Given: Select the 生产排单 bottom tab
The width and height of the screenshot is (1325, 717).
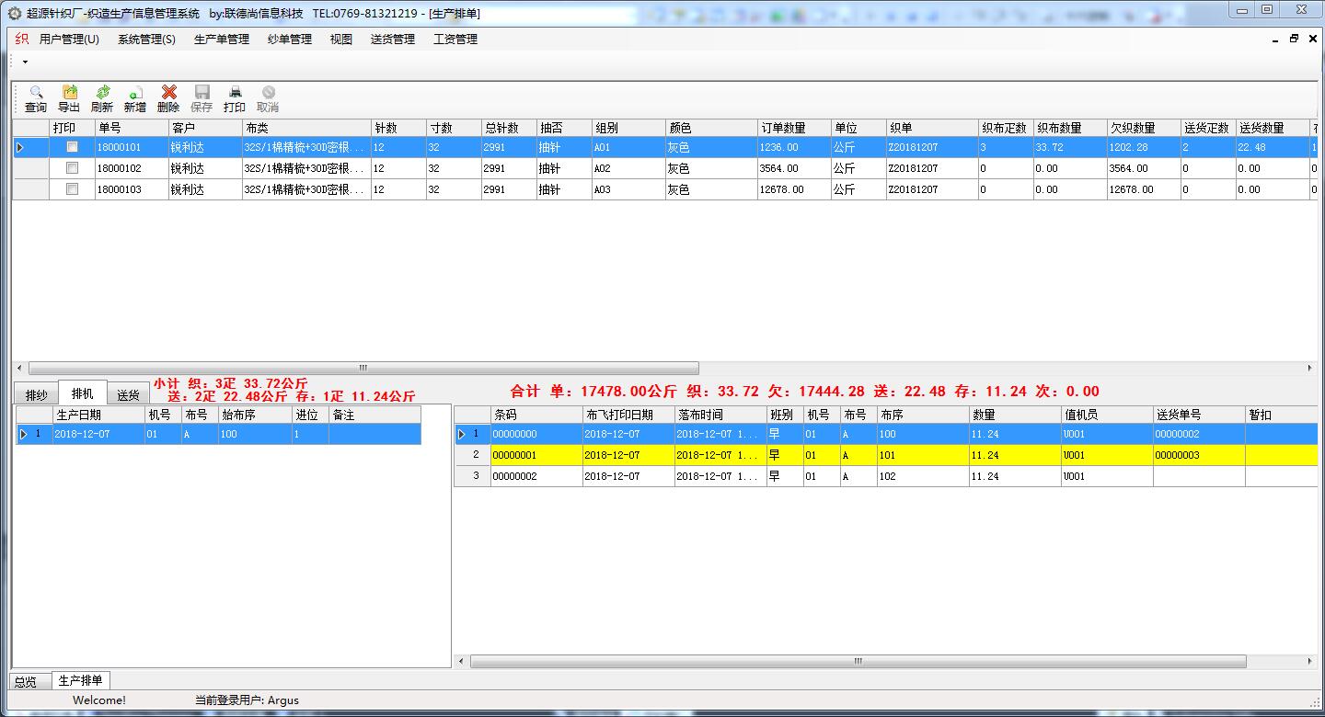Looking at the screenshot, I should (x=80, y=680).
